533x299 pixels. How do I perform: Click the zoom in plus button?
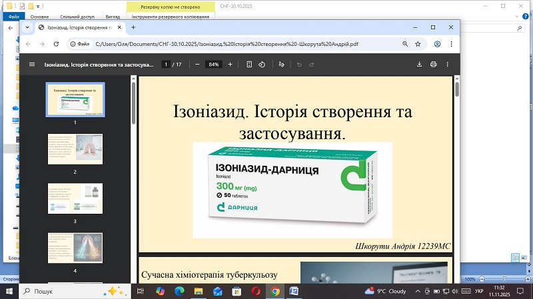point(231,65)
